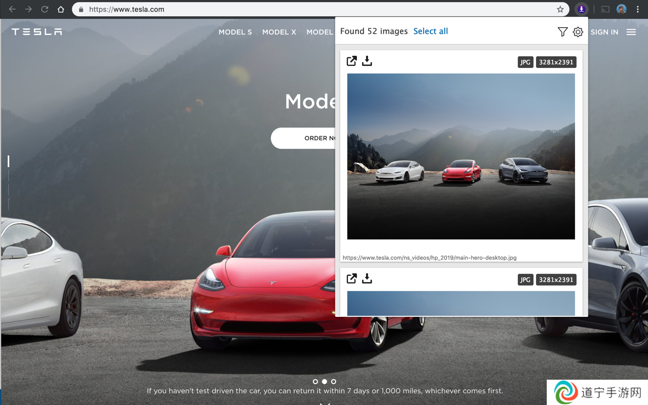The height and width of the screenshot is (405, 648).
Task: Open the extension settings gear
Action: (578, 32)
